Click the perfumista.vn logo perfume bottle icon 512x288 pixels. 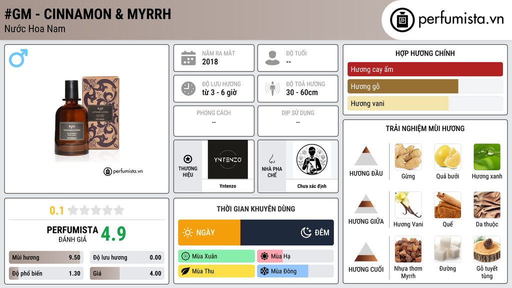[x=402, y=20]
